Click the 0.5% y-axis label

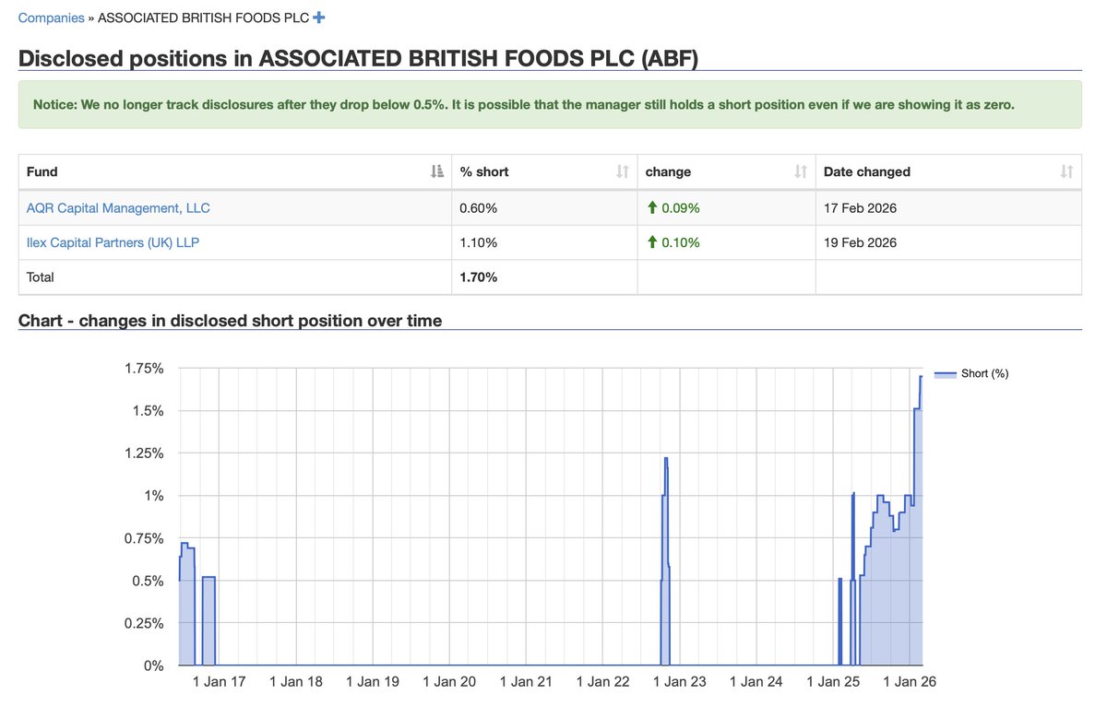pyautogui.click(x=147, y=581)
